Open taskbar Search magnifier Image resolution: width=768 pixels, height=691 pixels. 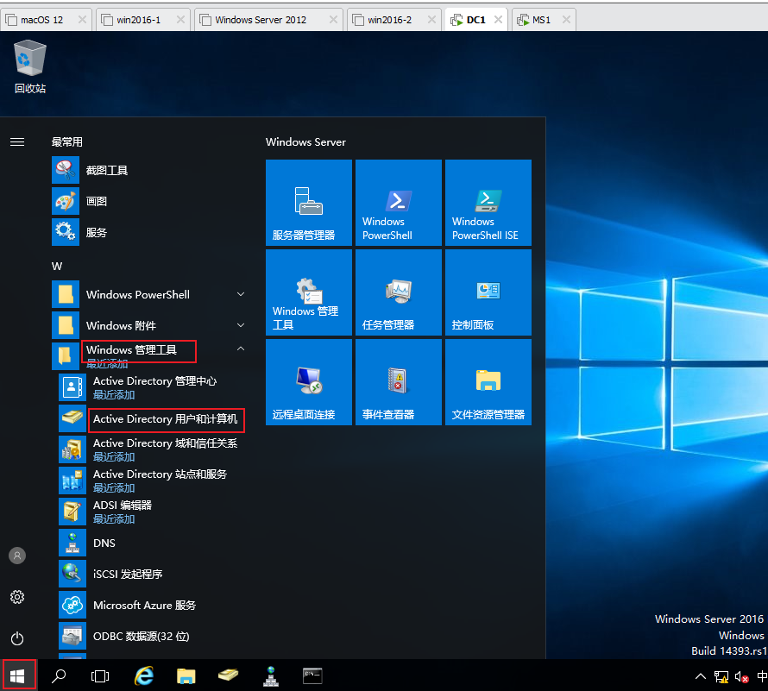point(59,675)
